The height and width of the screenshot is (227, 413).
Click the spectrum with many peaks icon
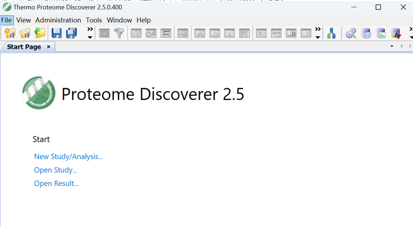pyautogui.click(x=215, y=34)
